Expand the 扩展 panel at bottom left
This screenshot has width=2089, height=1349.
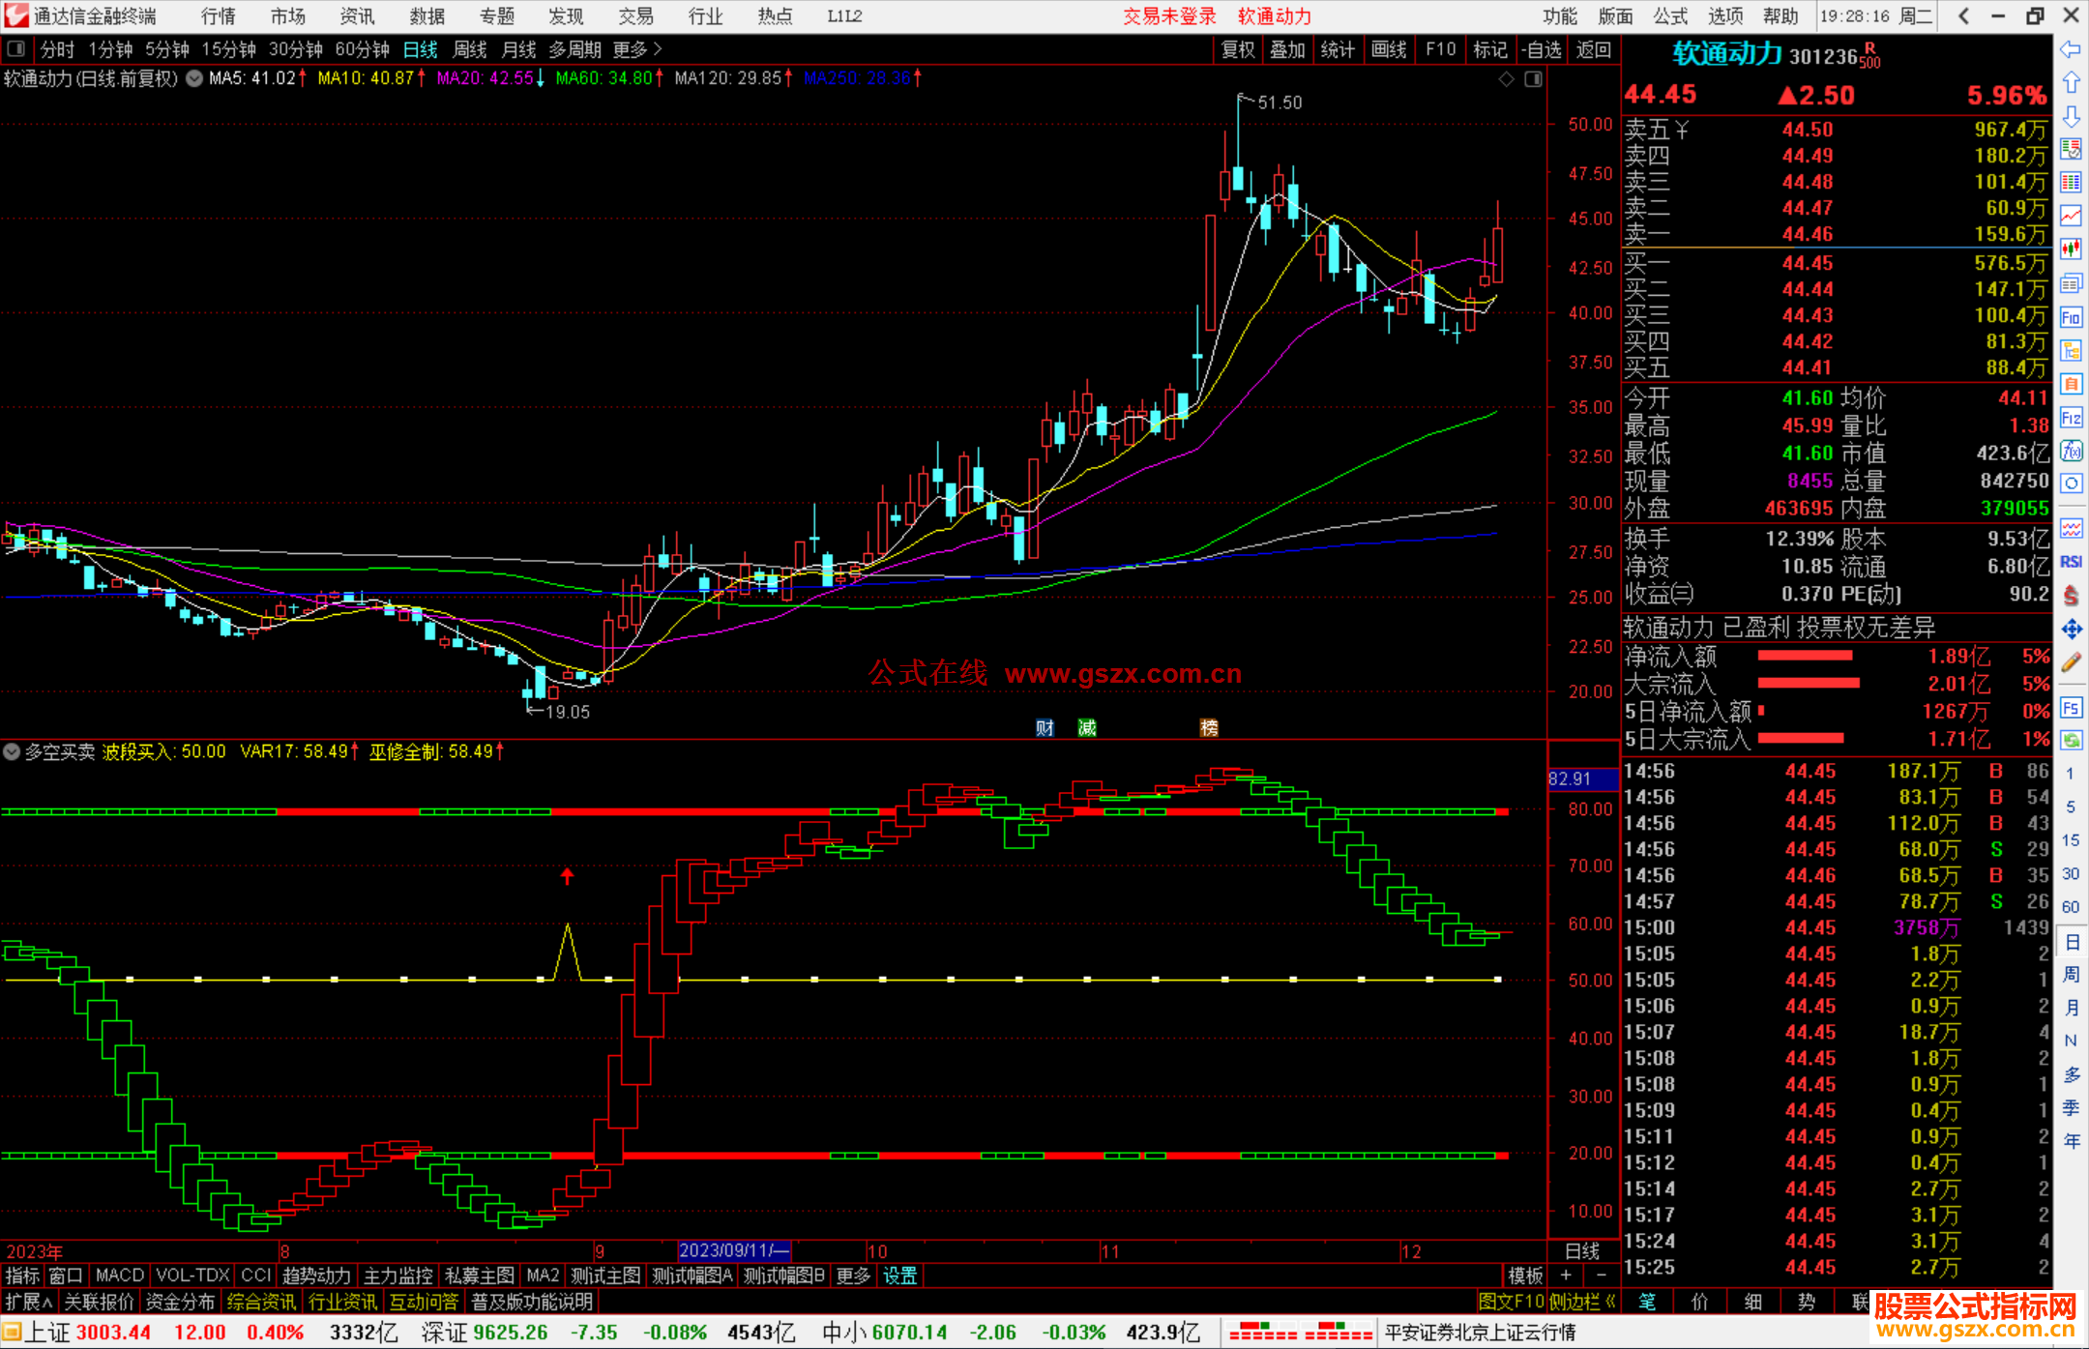click(29, 1302)
